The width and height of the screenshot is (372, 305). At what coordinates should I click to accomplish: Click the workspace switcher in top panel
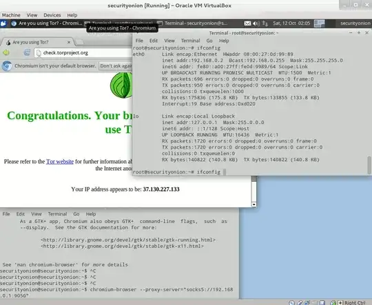click(x=319, y=23)
